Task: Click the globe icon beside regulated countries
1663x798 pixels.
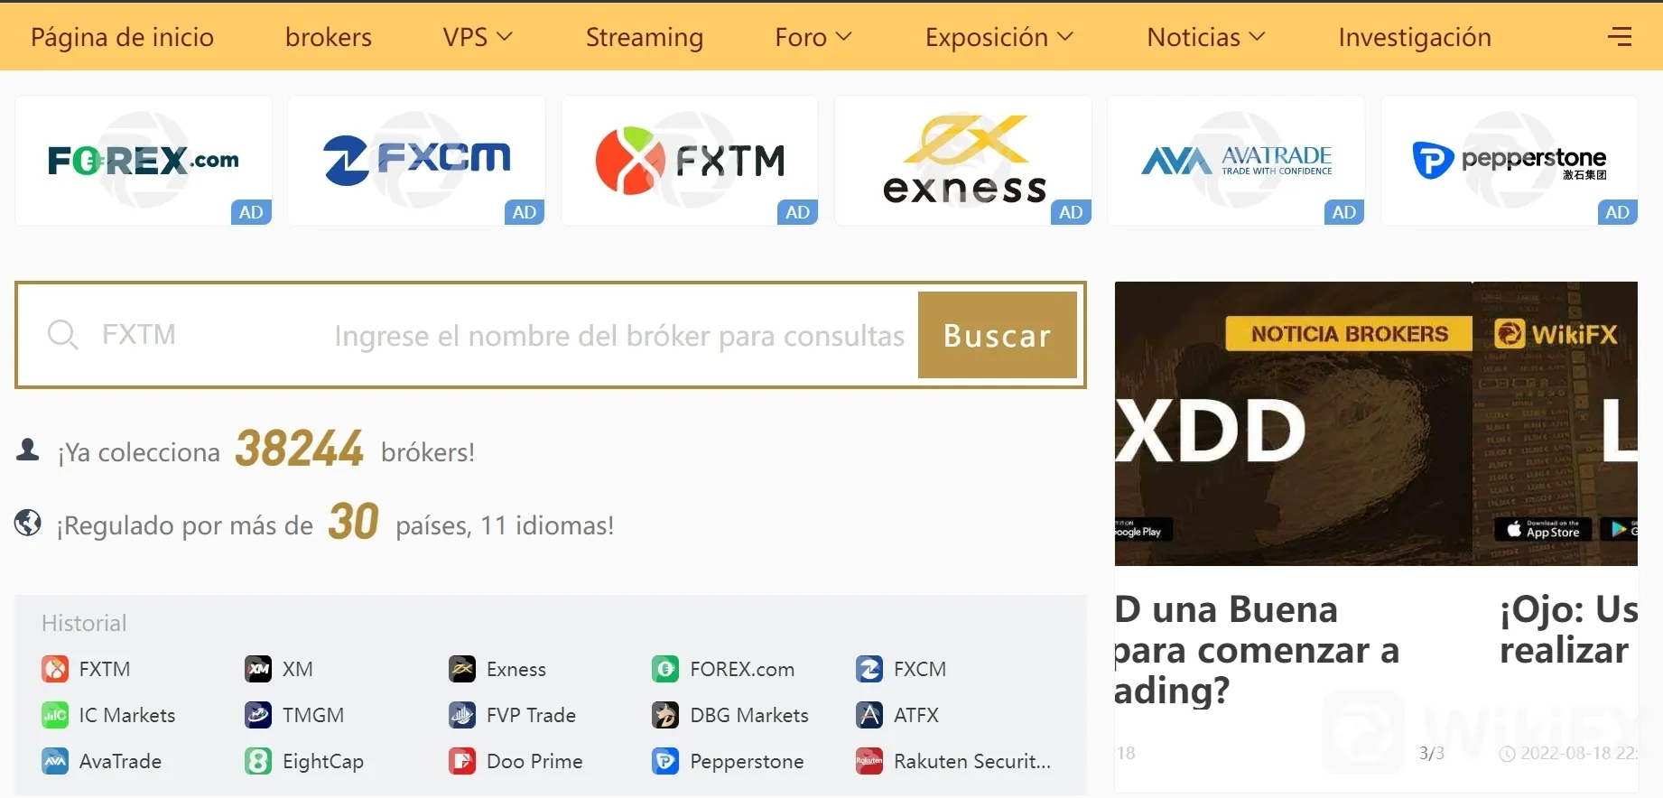Action: coord(28,522)
